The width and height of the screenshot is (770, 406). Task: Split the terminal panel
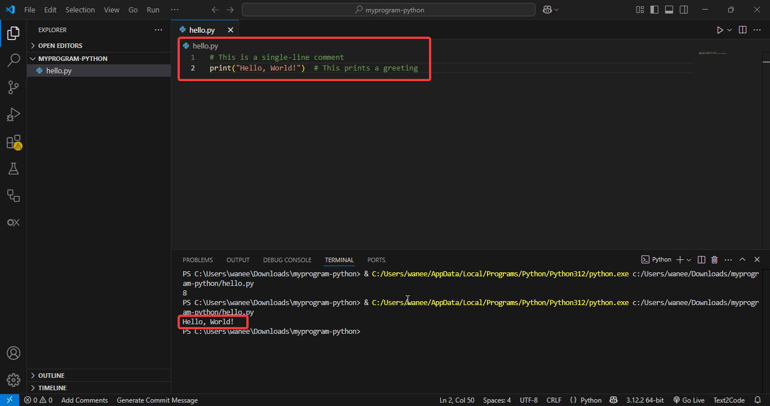click(701, 260)
